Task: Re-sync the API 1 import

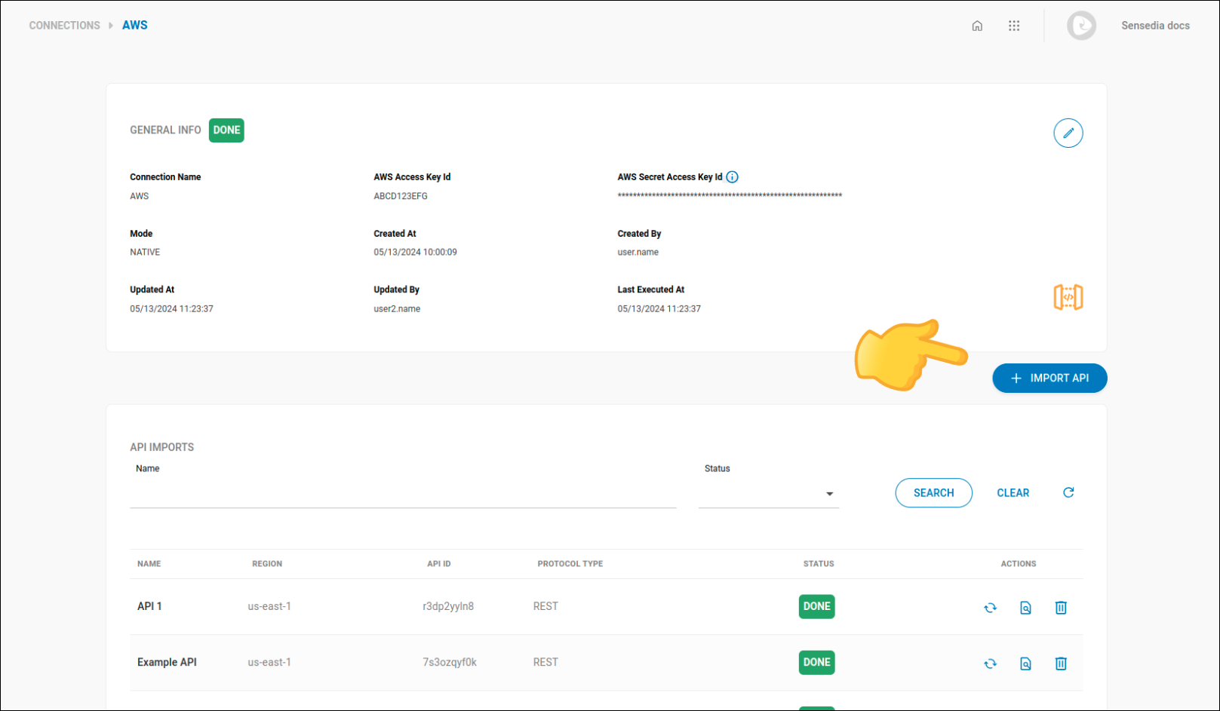Action: [x=989, y=607]
